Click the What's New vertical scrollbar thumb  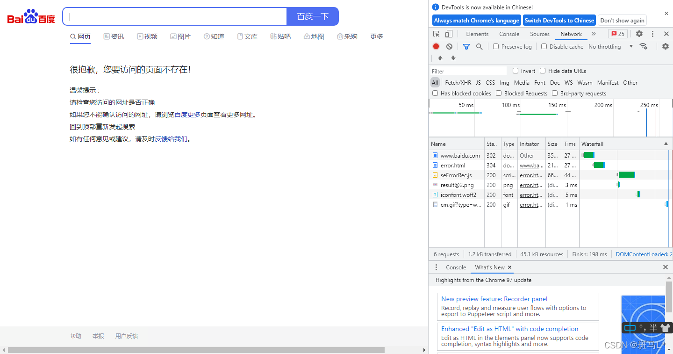click(x=669, y=296)
